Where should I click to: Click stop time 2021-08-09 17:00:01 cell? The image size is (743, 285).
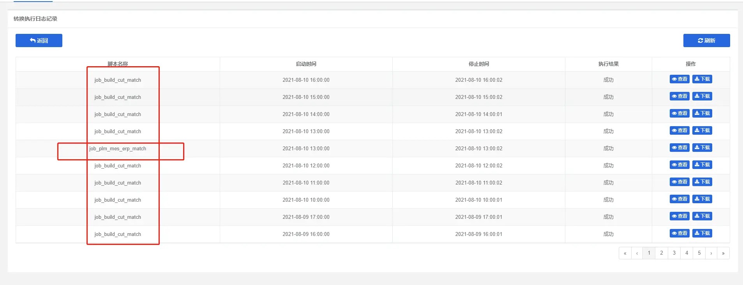[479, 217]
